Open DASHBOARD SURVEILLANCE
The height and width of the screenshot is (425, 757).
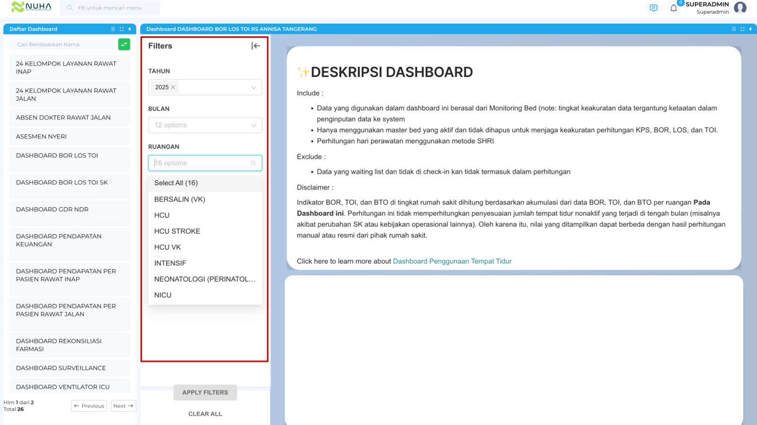(x=70, y=368)
